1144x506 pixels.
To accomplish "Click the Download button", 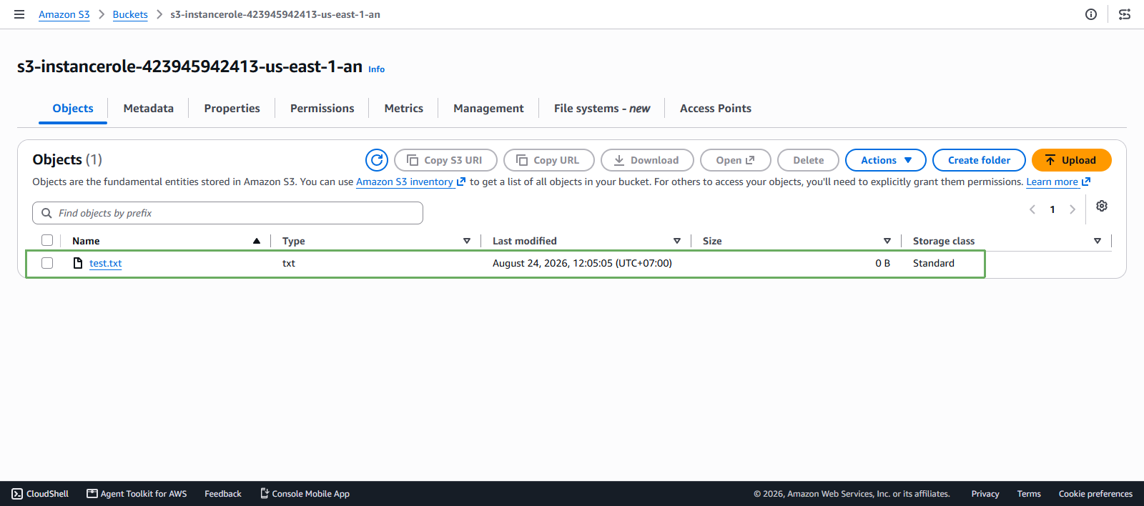I will [x=647, y=160].
